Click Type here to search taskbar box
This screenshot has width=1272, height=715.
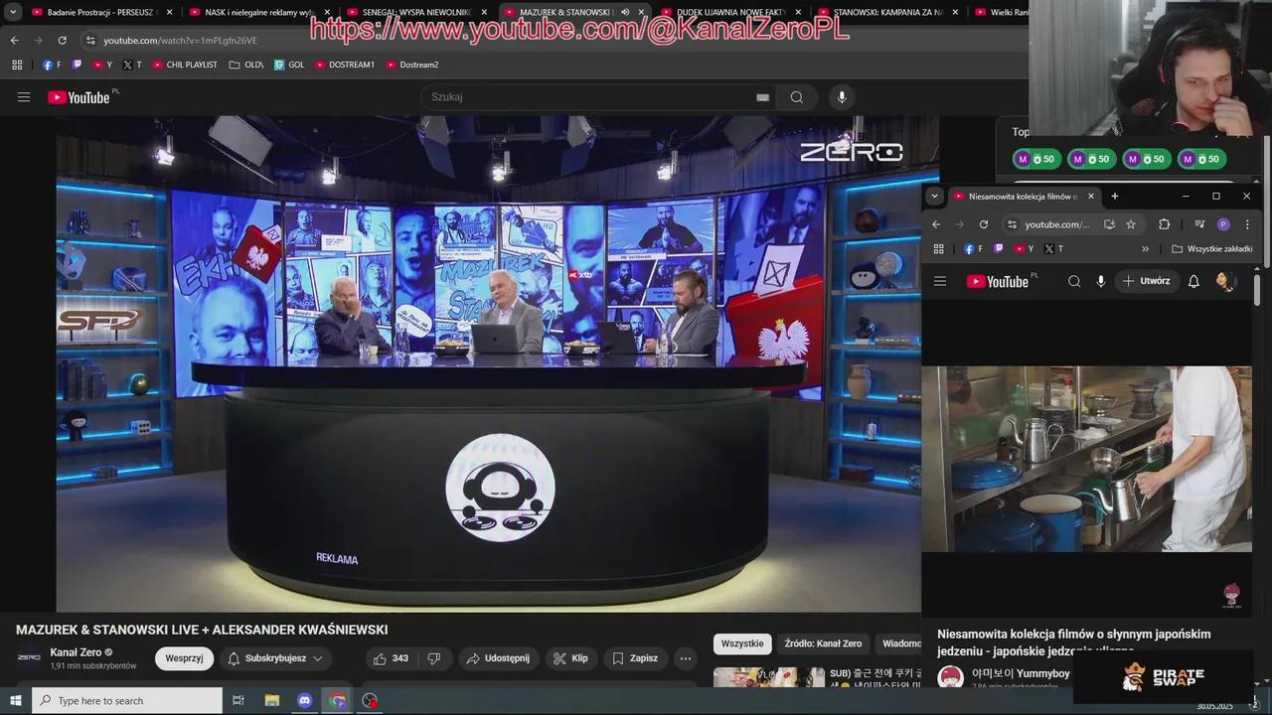127,701
